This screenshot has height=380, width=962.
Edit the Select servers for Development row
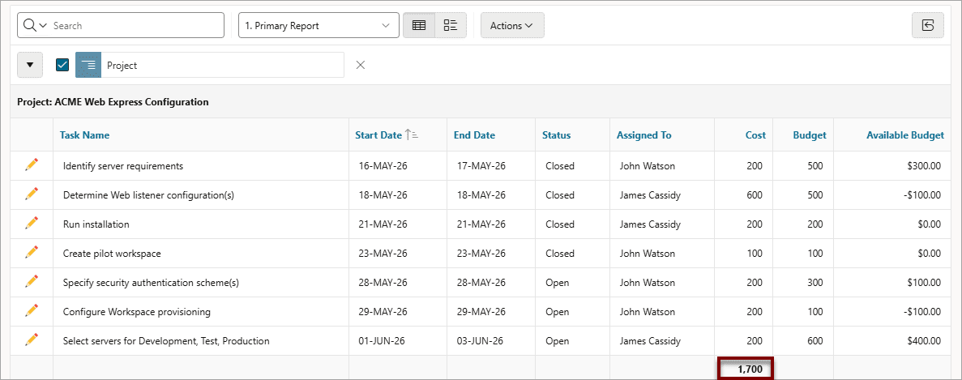click(x=32, y=340)
